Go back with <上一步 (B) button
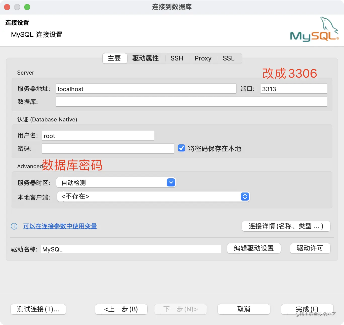 pos(121,309)
